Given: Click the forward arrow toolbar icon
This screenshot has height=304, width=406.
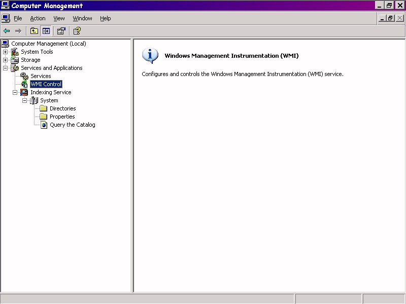Looking at the screenshot, I should click(x=18, y=31).
